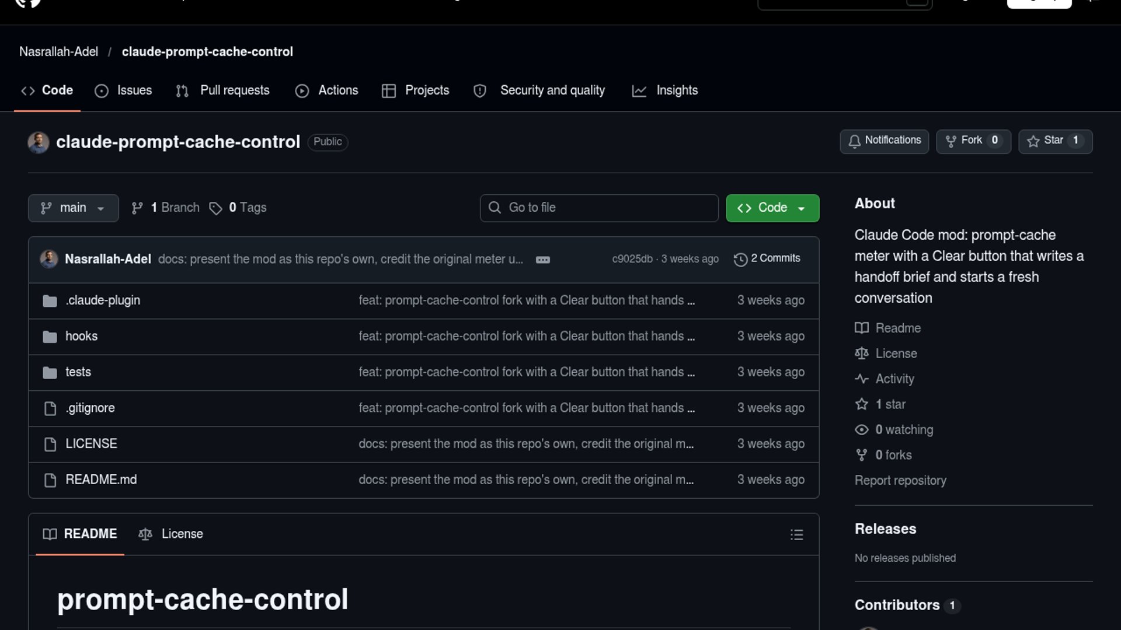
Task: Click Nasrallah-Adel avatar in commit row
Action: coord(49,258)
